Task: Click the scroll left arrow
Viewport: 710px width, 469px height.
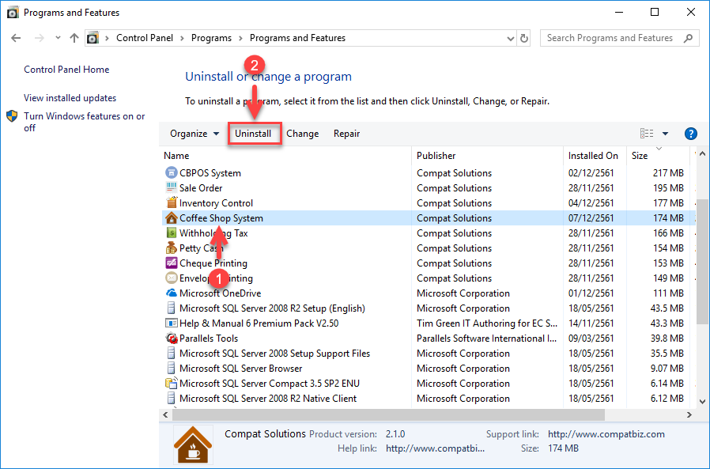Action: pyautogui.click(x=166, y=414)
